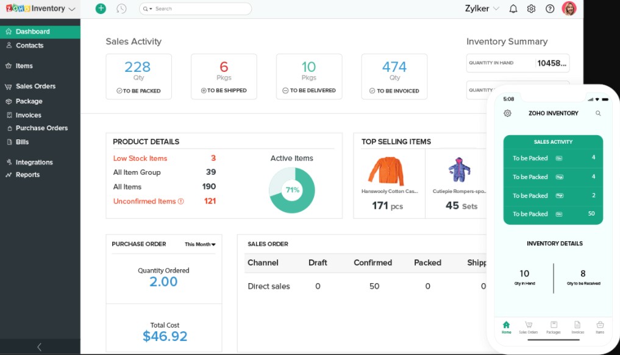Open settings gear in mobile app
The image size is (620, 355).
[x=507, y=113]
